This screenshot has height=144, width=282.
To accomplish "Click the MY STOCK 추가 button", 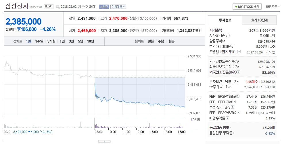I will [x=247, y=7].
